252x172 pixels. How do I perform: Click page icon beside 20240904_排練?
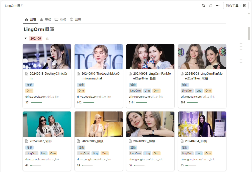[182, 141]
